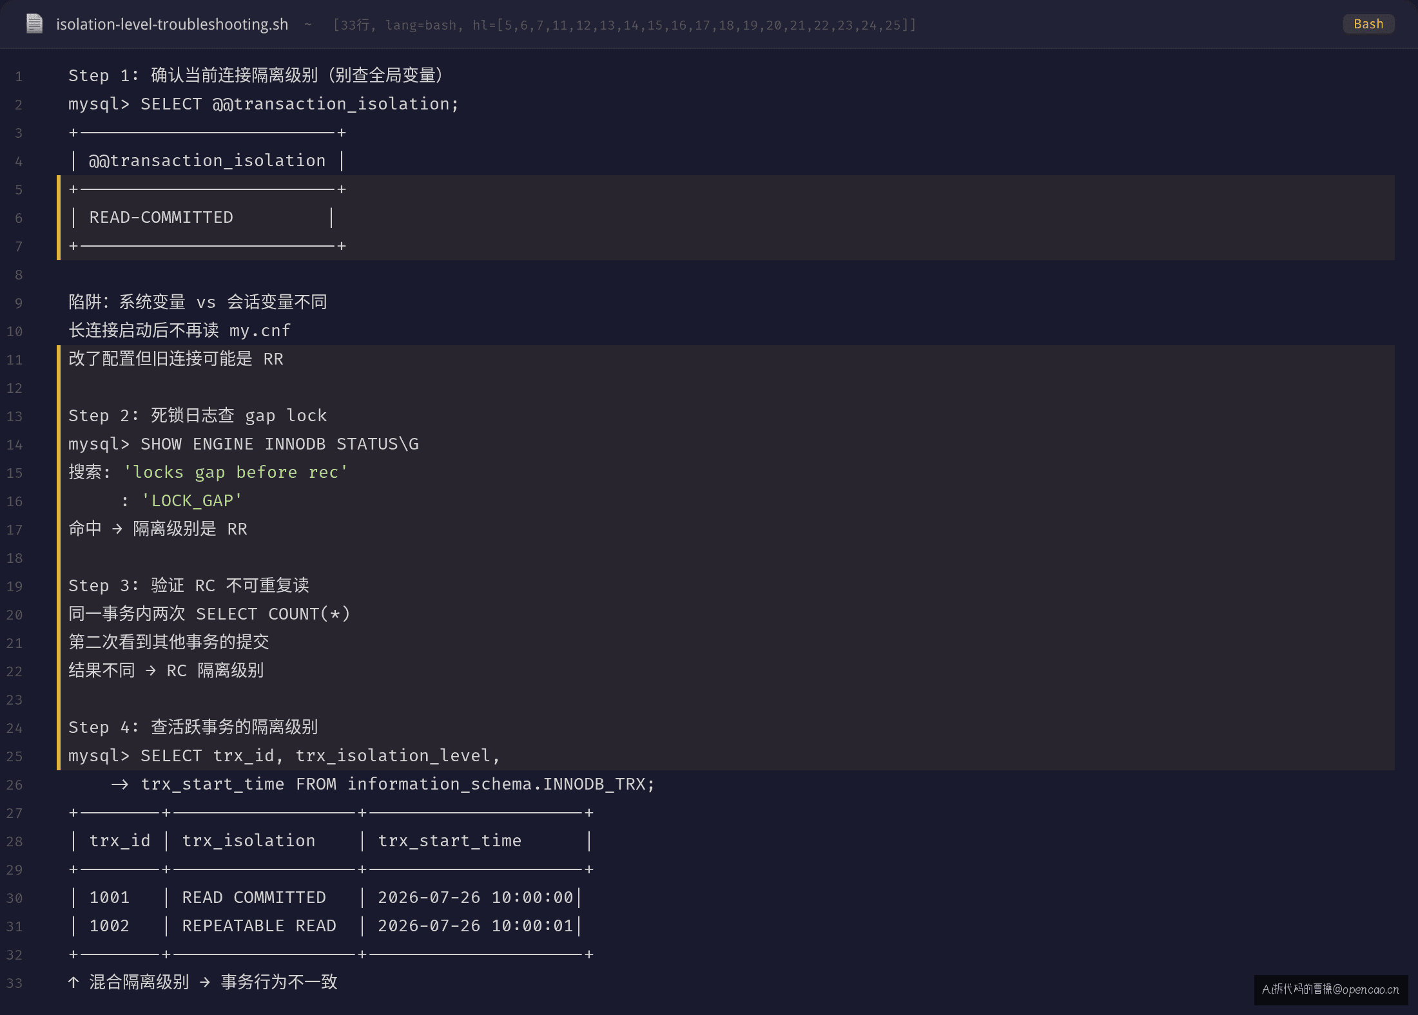Click the SELECT @@transaction_isolation command line
Image resolution: width=1418 pixels, height=1015 pixels.
pyautogui.click(x=264, y=104)
